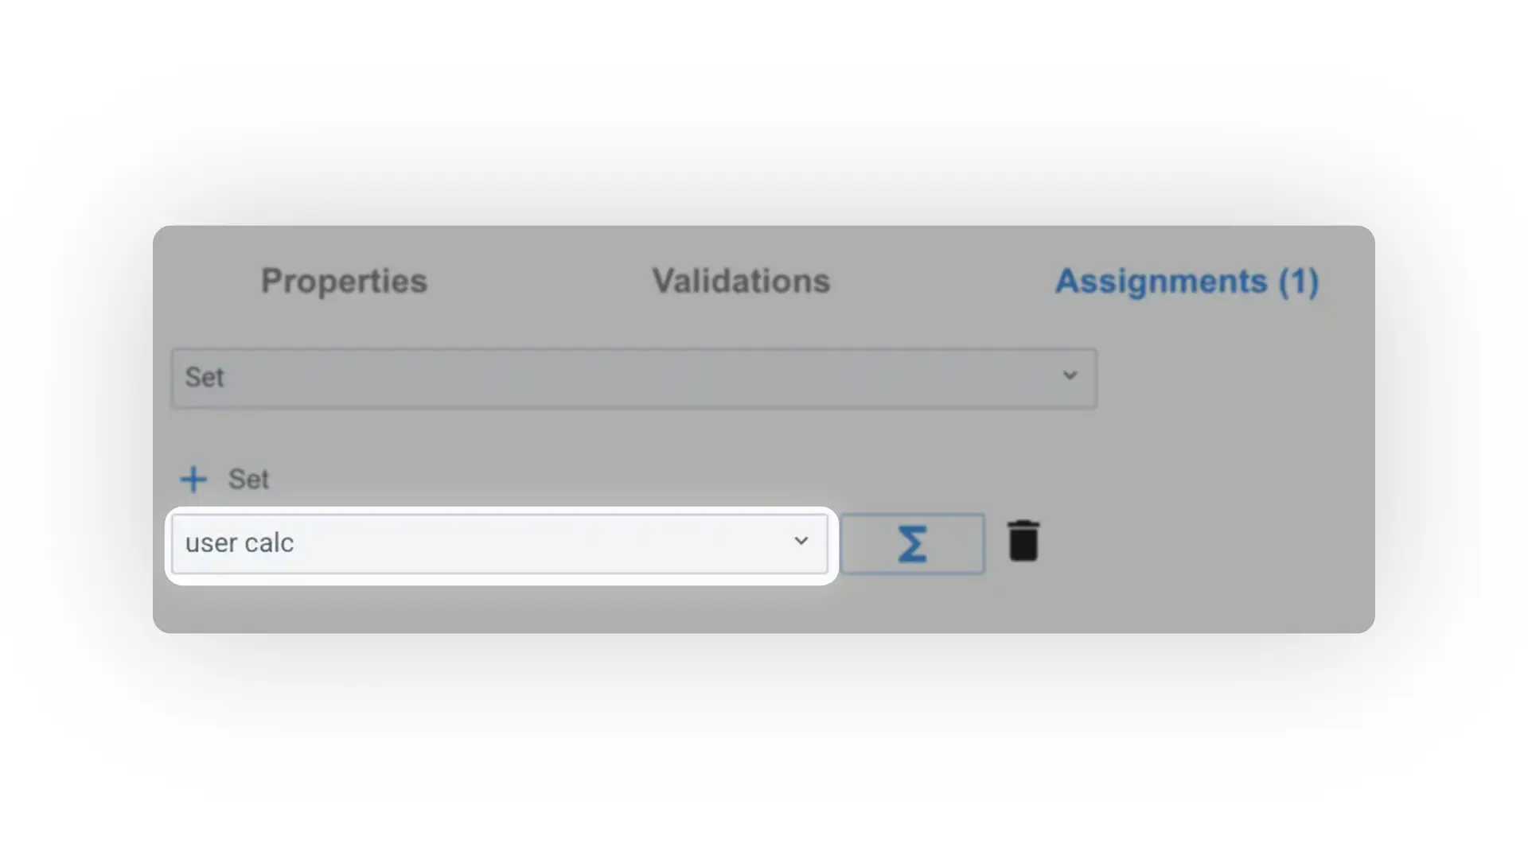Click the chevron on the Set selector
This screenshot has height=859, width=1528.
[1070, 376]
